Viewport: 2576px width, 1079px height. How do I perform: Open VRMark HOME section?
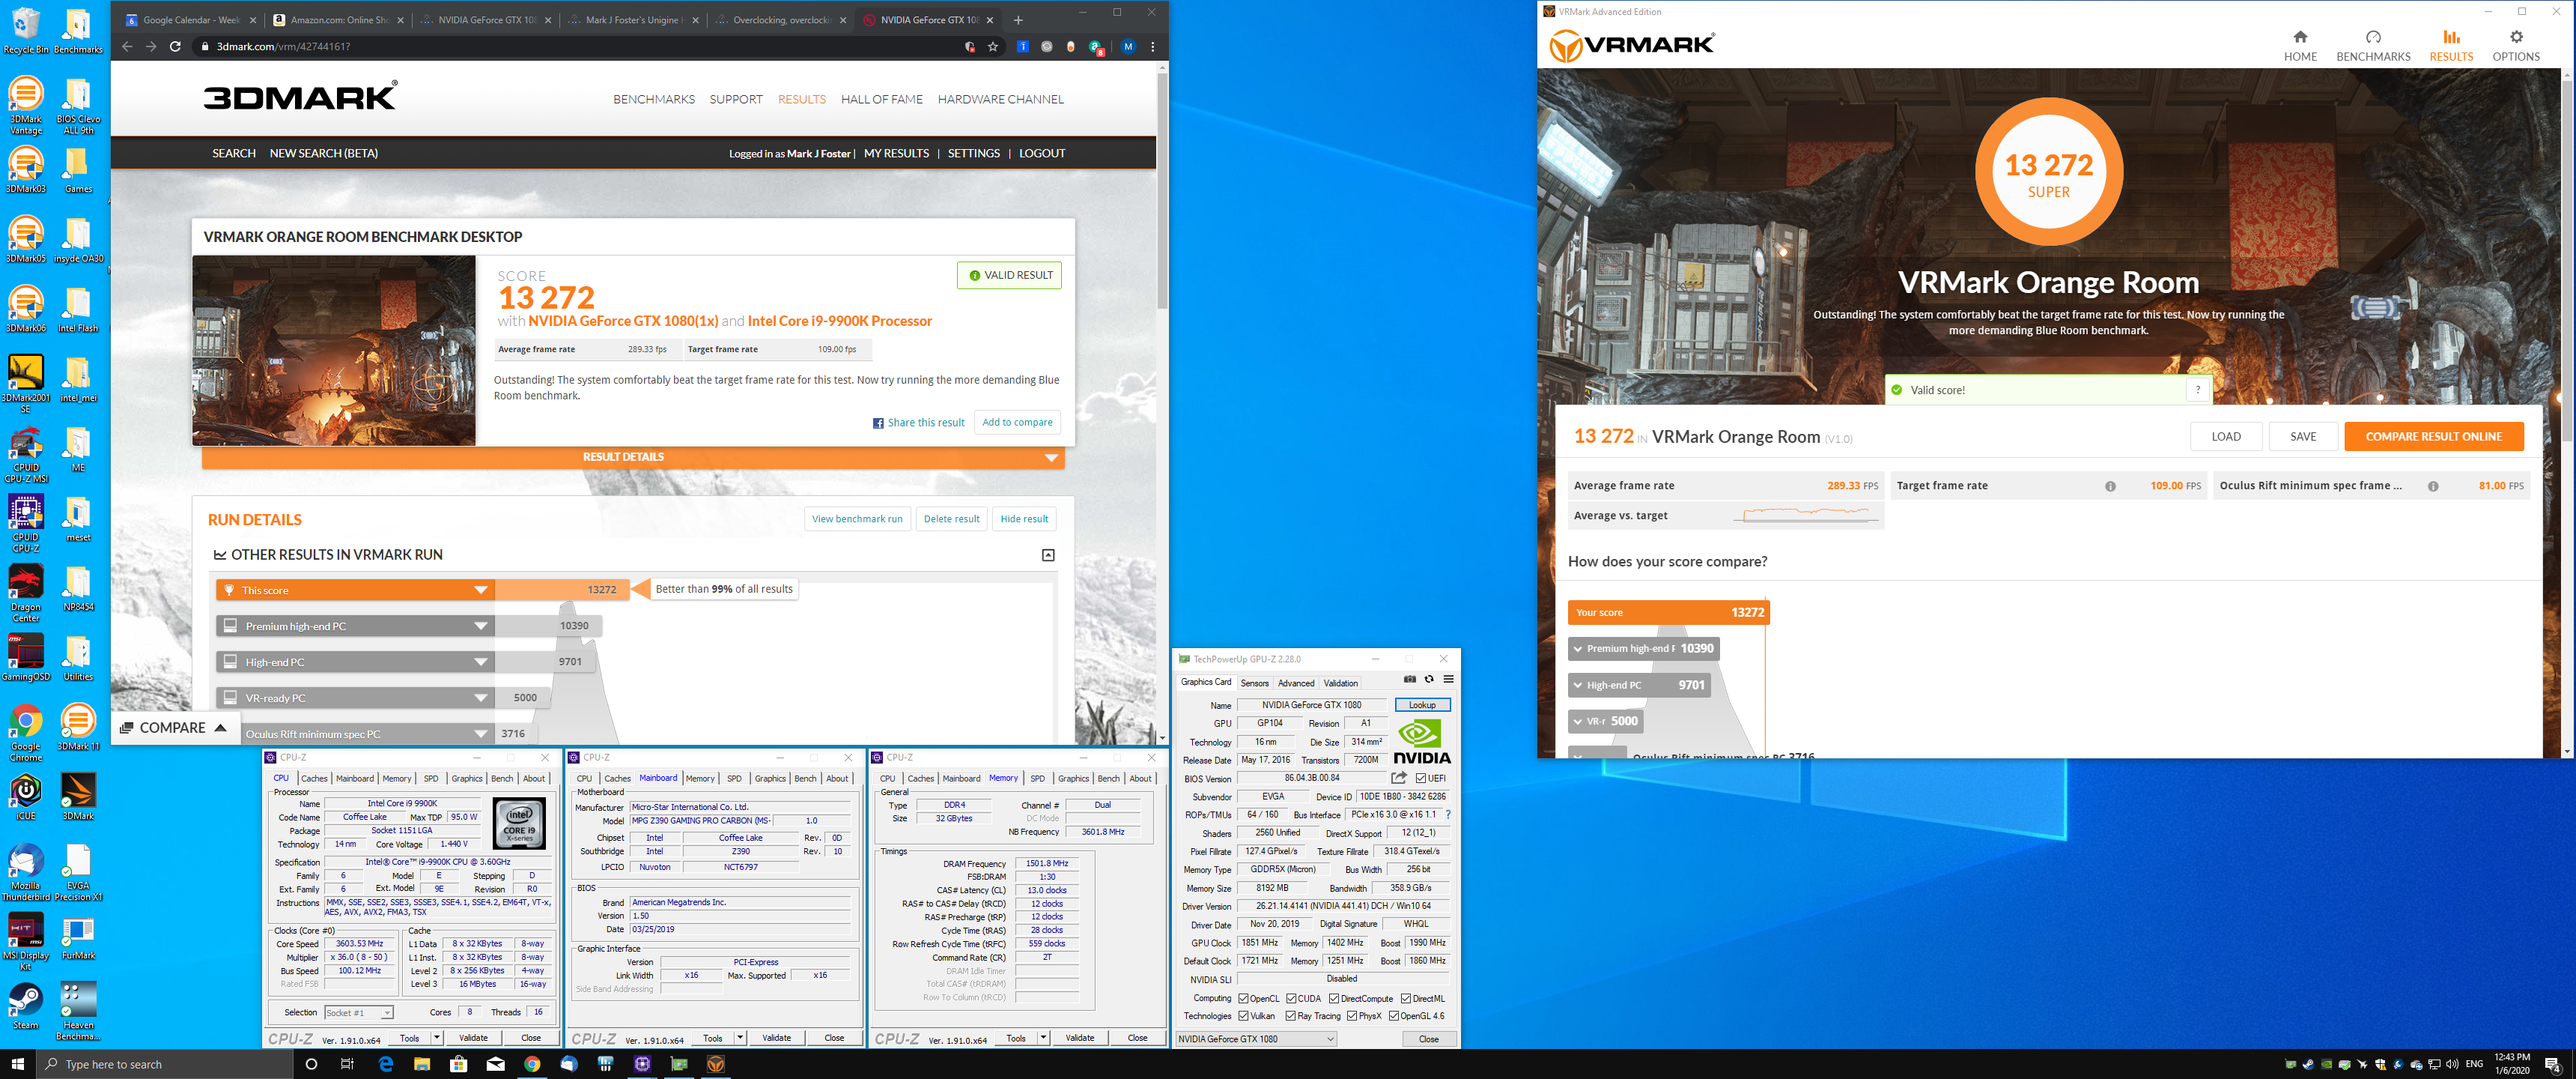coord(2300,46)
